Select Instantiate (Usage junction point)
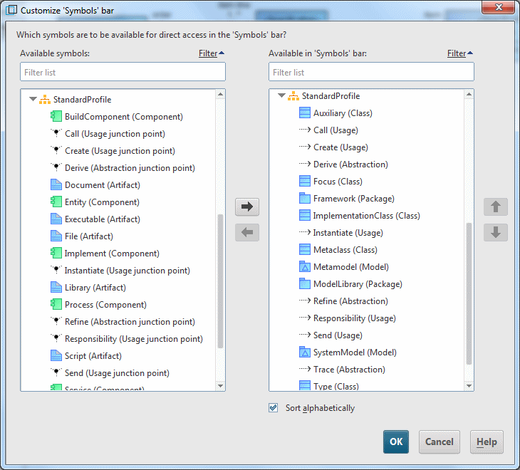The image size is (520, 470). [x=127, y=271]
